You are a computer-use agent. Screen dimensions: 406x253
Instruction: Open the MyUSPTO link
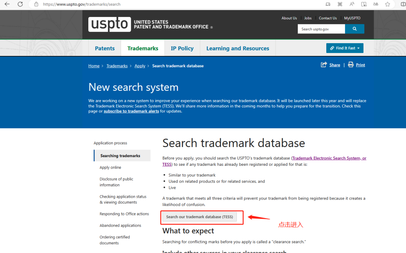click(352, 18)
